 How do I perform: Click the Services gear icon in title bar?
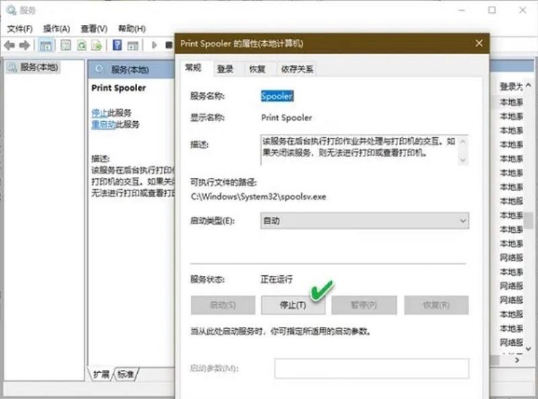(x=11, y=10)
